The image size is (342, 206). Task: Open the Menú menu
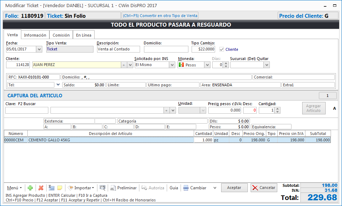[13, 188]
